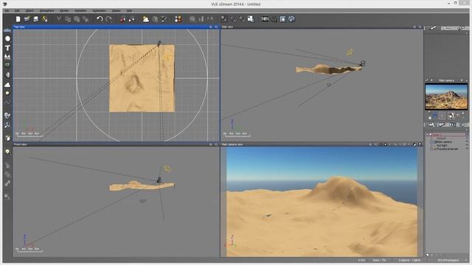This screenshot has width=472, height=265.
Task: Open the Edit menu
Action: [x=17, y=10]
